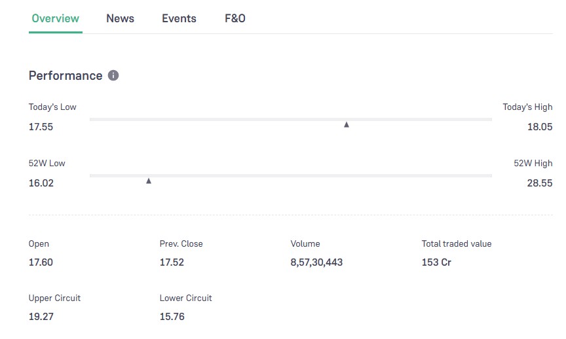Go to the Events tab
Screen dimensions: 566x339
(x=179, y=18)
